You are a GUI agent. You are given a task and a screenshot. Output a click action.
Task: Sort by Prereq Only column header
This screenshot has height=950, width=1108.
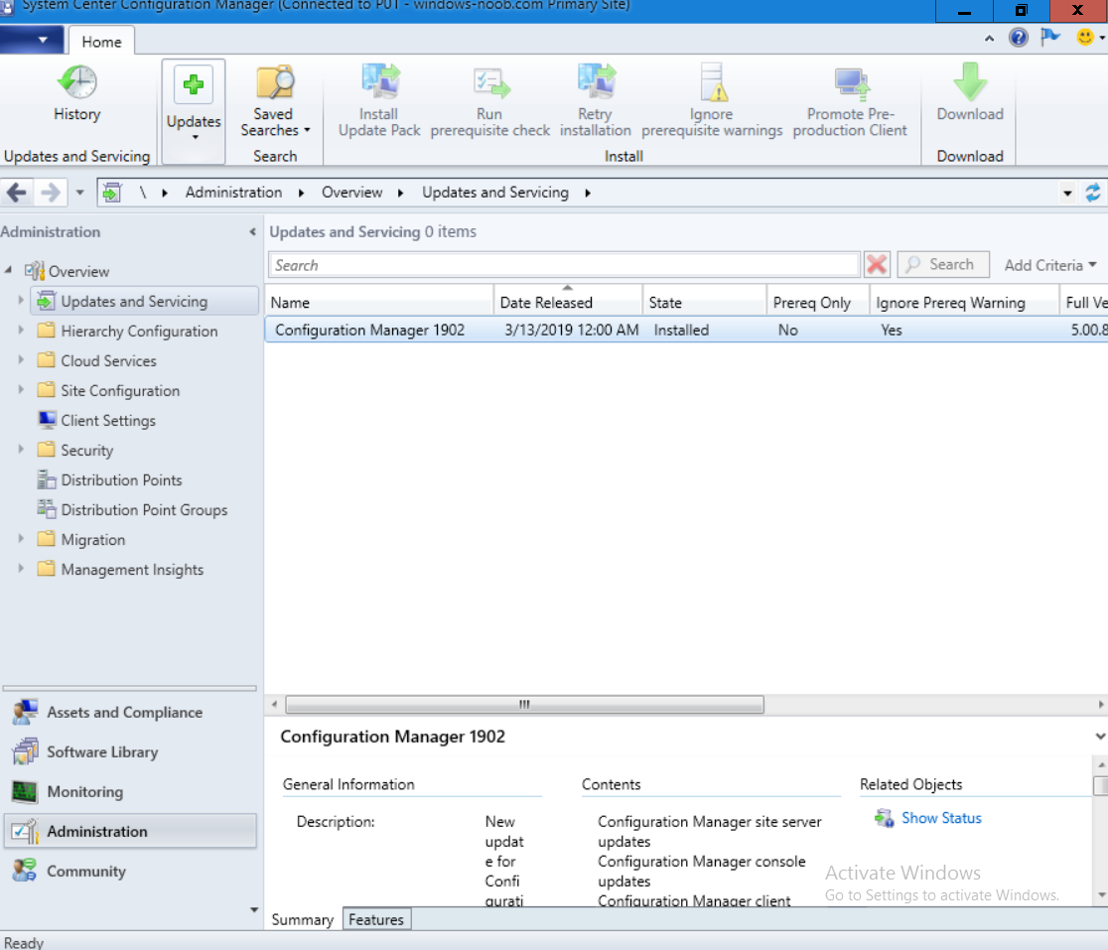[817, 303]
